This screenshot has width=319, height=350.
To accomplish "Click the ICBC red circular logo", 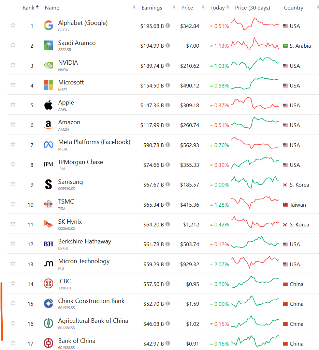I will pos(48,284).
